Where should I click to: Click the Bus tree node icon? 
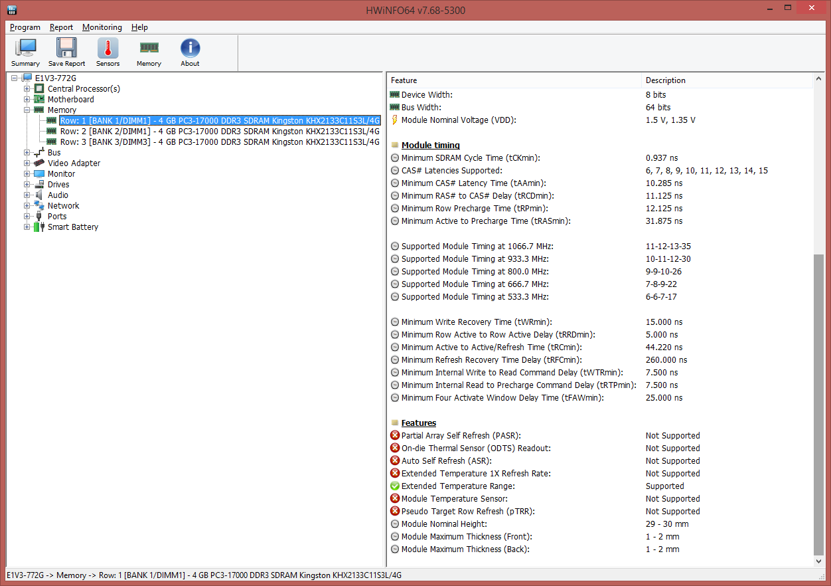click(x=39, y=153)
